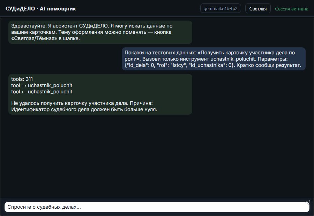Click the gemma4:e4b-tp2 model badge
Image resolution: width=314 pixels, height=216 pixels.
220,8
